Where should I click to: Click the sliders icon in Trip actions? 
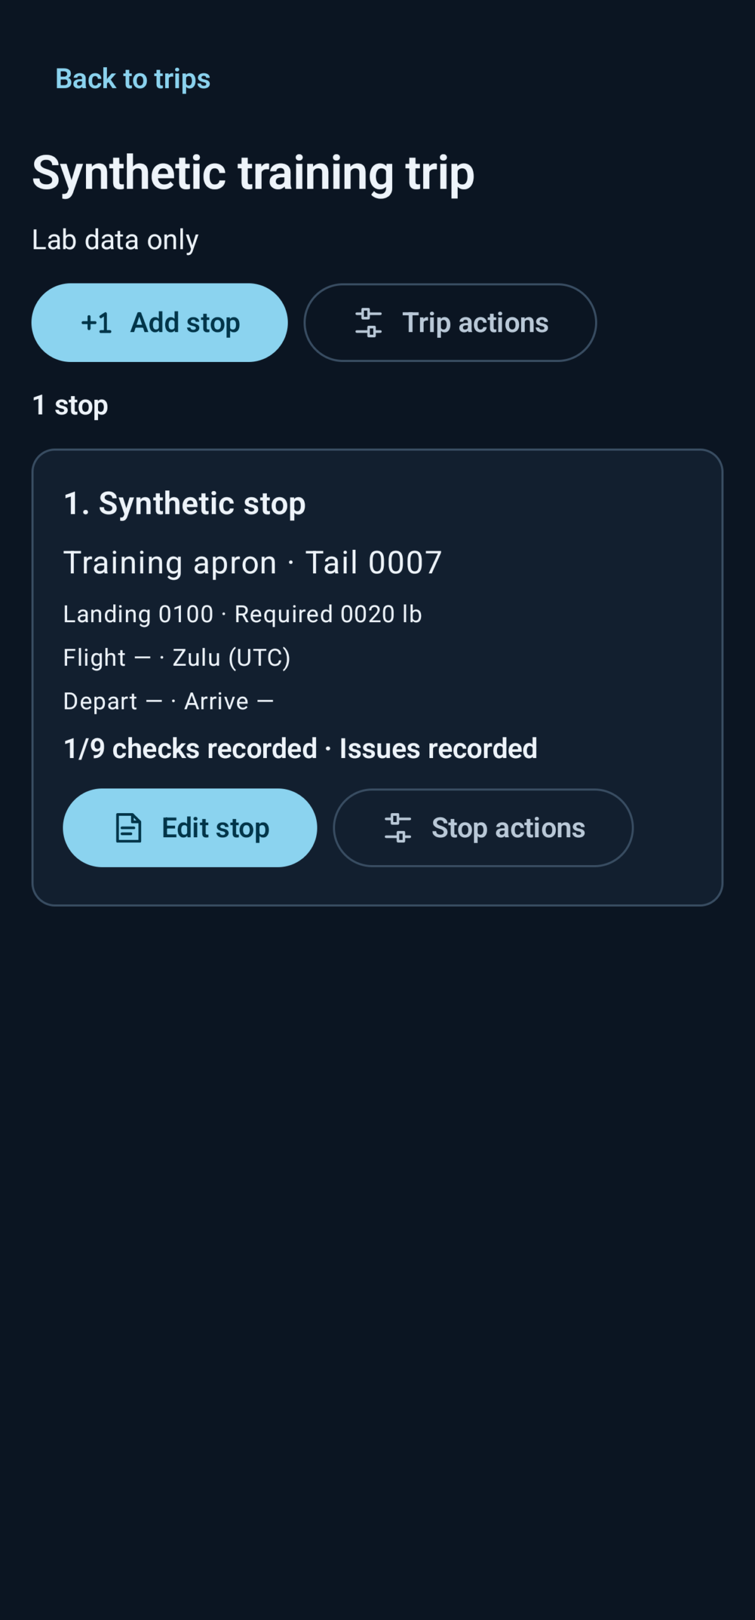pos(368,323)
